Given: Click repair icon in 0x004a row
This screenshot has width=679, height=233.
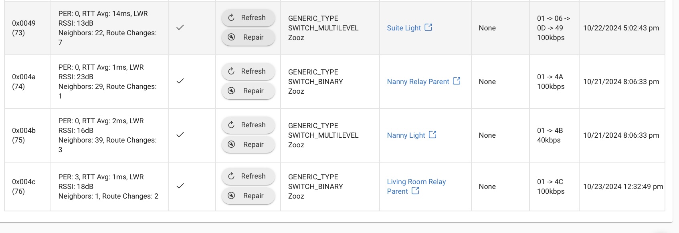Looking at the screenshot, I should coord(231,91).
